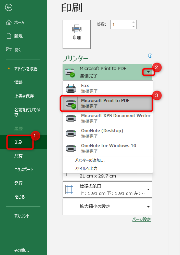Select OneNote for Windows 10 printer

(108, 148)
